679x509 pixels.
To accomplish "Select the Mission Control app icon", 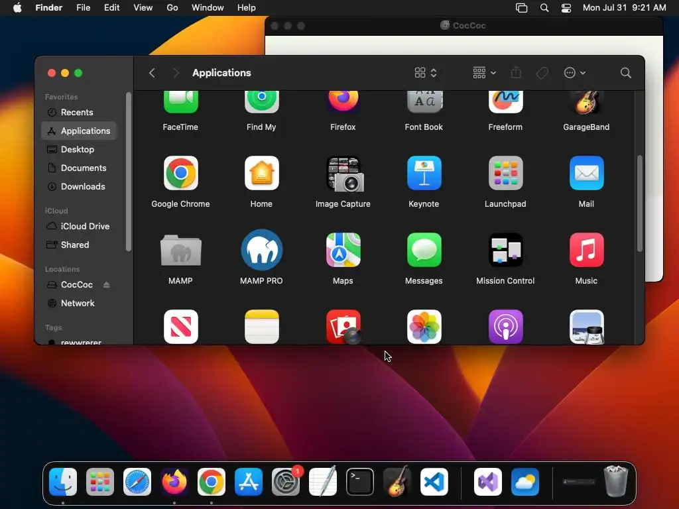I will click(505, 250).
